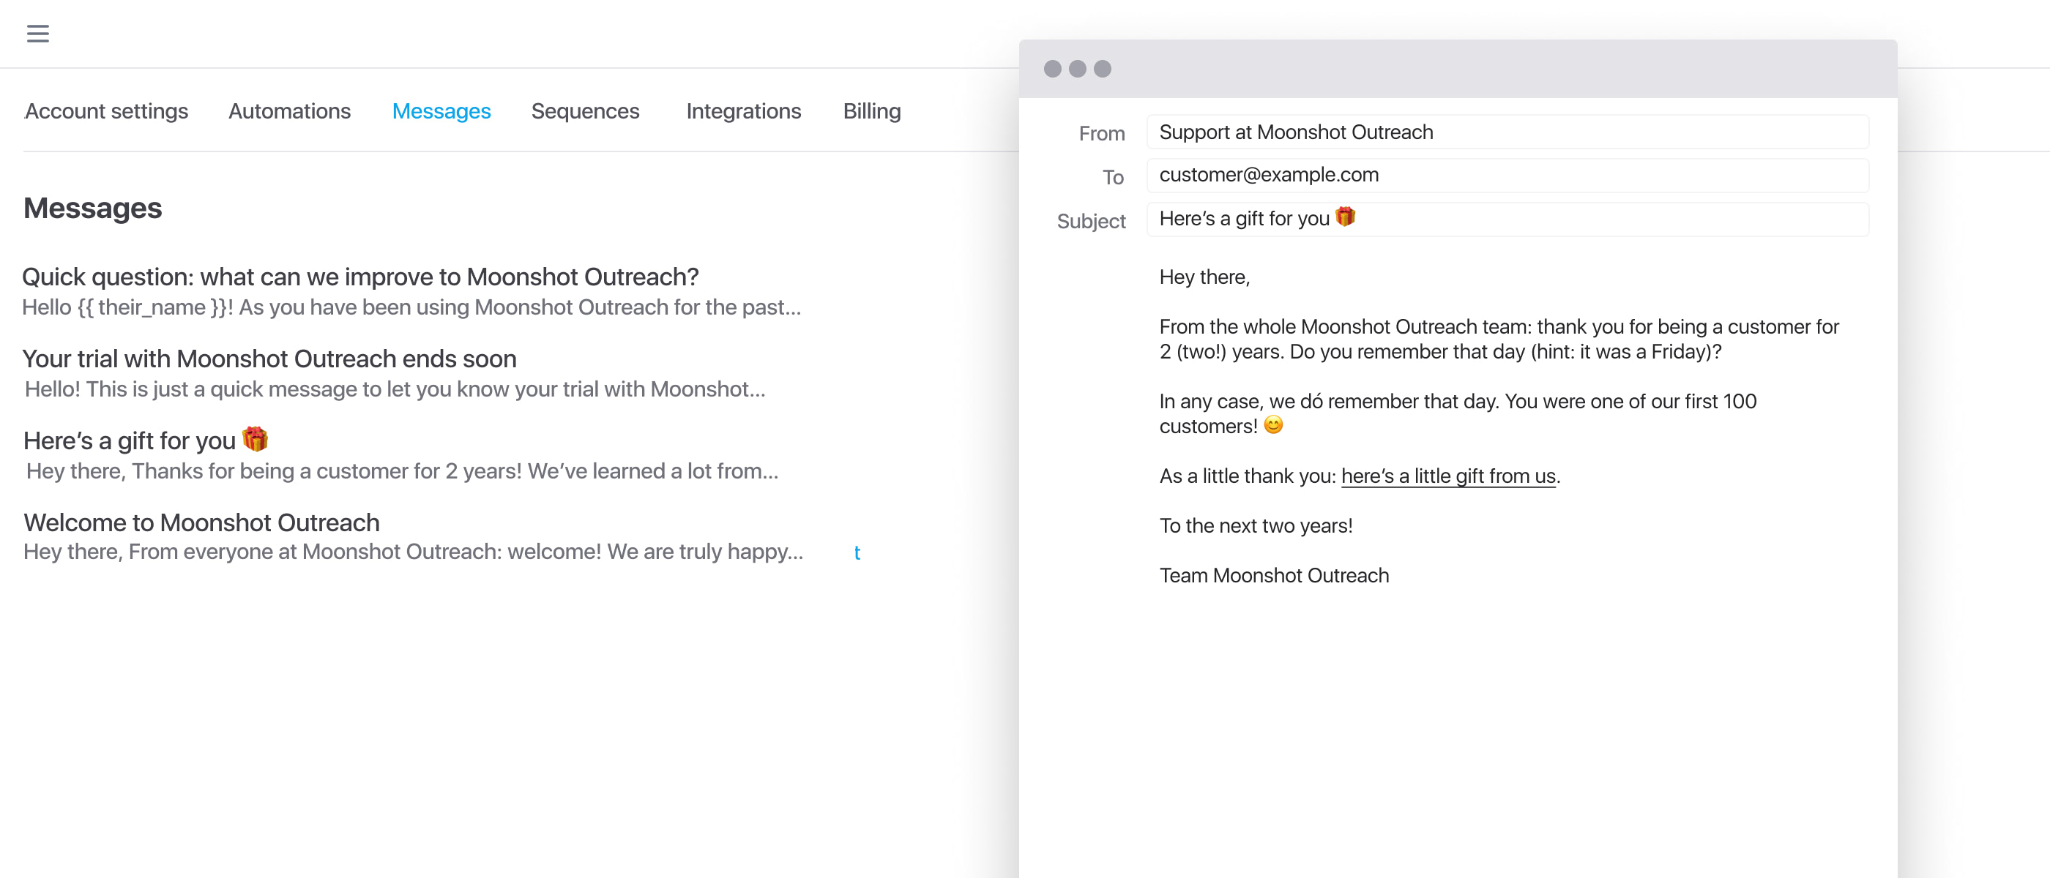The width and height of the screenshot is (2050, 878).
Task: Click the small blue 't' link beside Welcome message
Action: tap(857, 552)
